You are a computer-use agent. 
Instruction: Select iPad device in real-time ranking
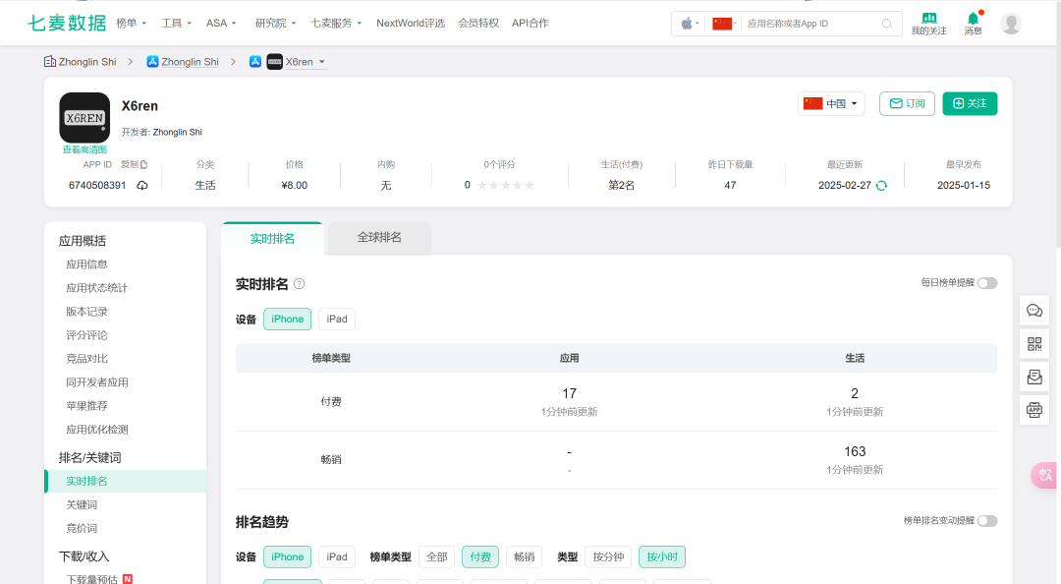(x=337, y=320)
